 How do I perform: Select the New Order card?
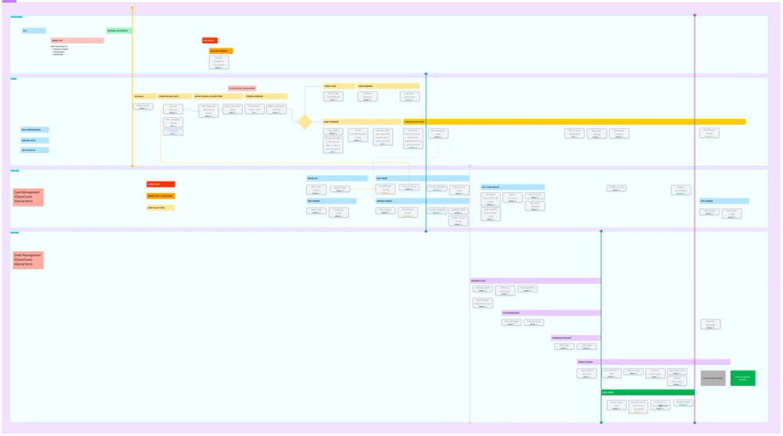click(x=340, y=188)
